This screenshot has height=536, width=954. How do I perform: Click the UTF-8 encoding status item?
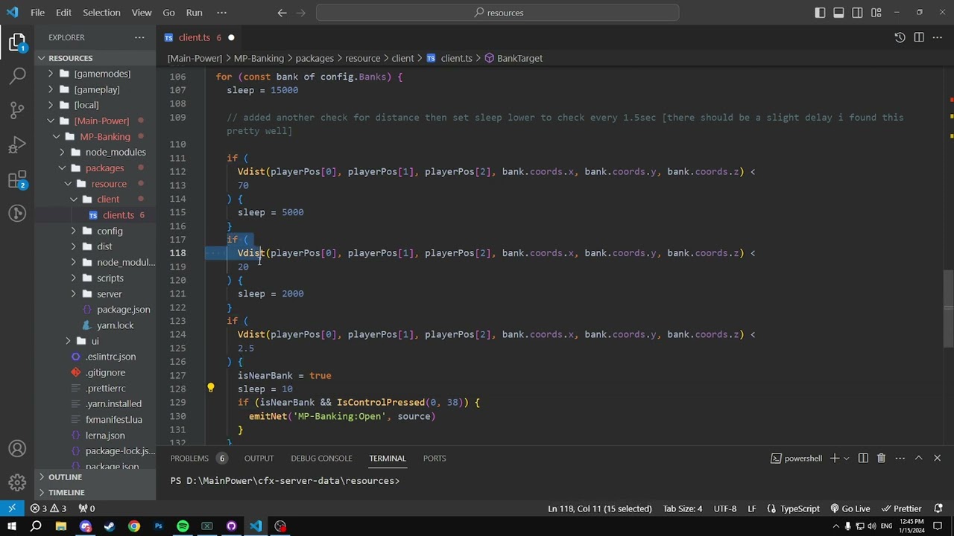pos(725,508)
